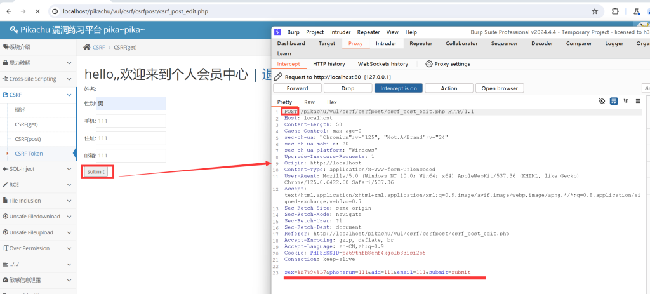Screen dimensions: 650x294
Task: Expand the Unsafe Filedownload chevron
Action: click(x=69, y=217)
